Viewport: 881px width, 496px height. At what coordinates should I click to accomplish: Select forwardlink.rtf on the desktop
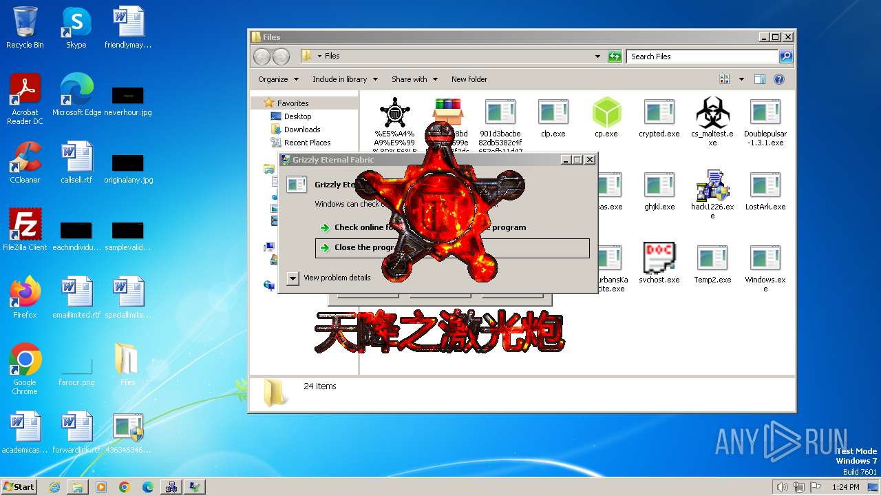pos(76,433)
